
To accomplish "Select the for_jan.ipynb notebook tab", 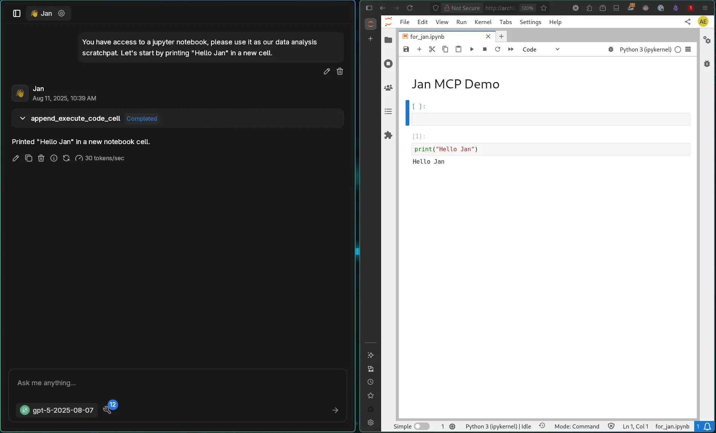I will (x=427, y=36).
